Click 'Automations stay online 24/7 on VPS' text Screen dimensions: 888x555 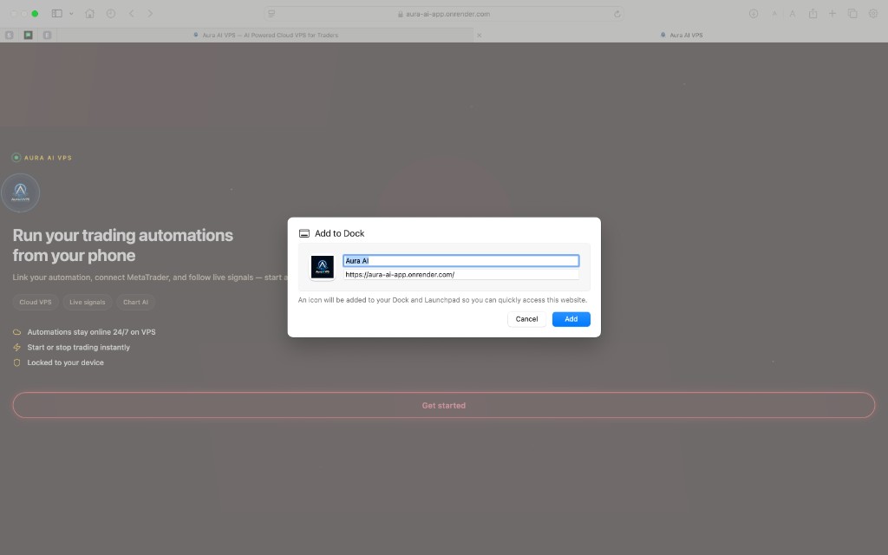(91, 332)
